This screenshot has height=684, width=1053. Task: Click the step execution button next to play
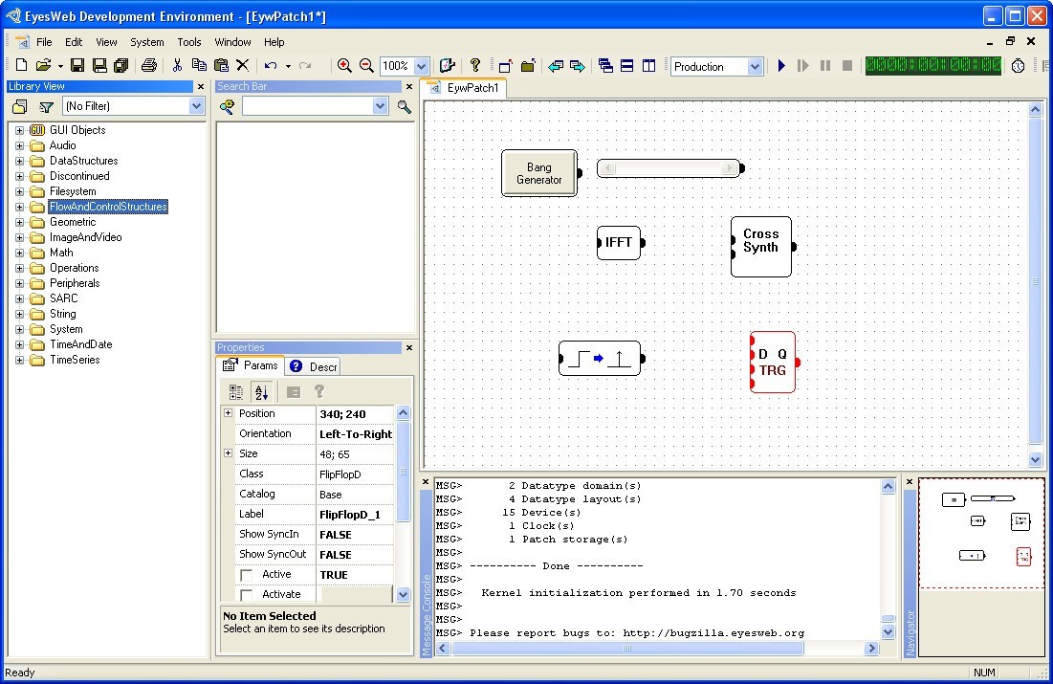(802, 66)
